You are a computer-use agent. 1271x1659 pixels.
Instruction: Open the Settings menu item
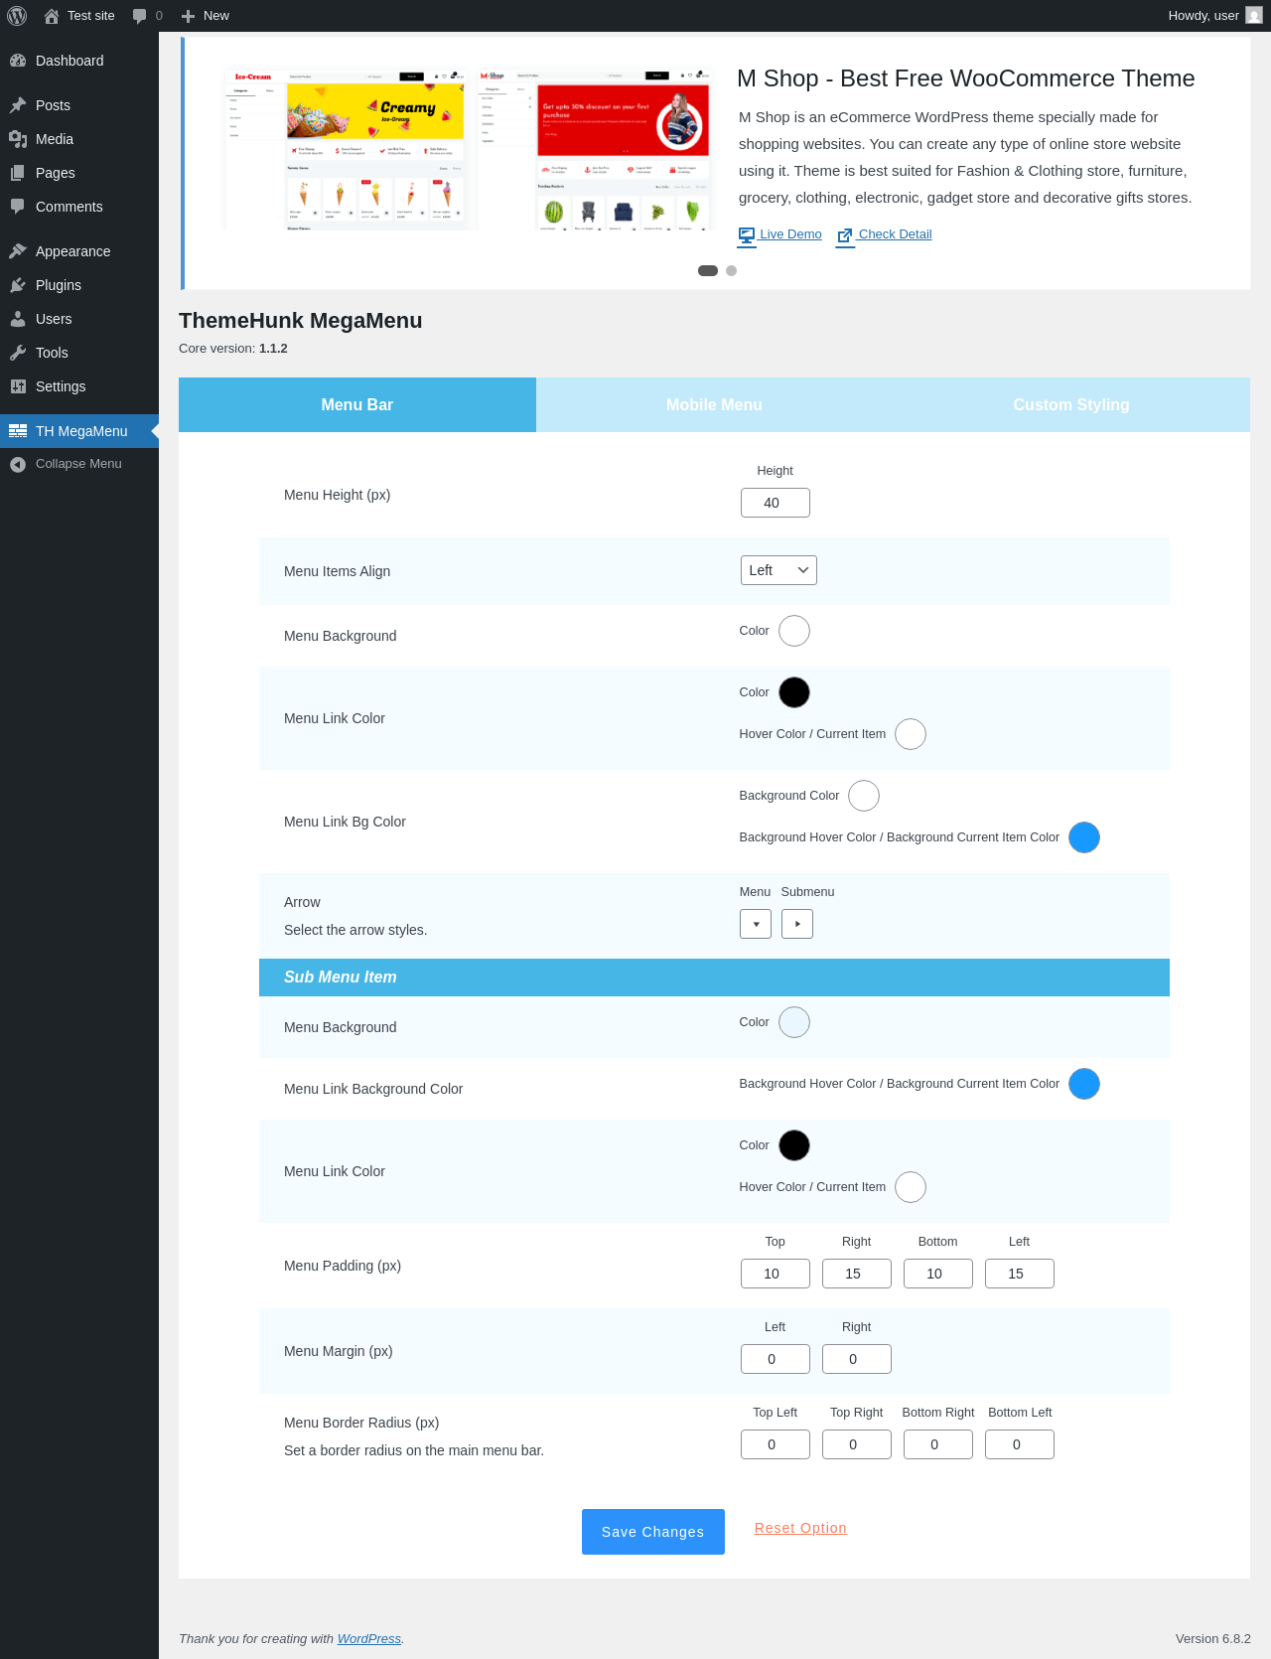coord(79,386)
